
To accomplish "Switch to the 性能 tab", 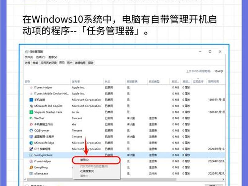I will click(35, 63).
